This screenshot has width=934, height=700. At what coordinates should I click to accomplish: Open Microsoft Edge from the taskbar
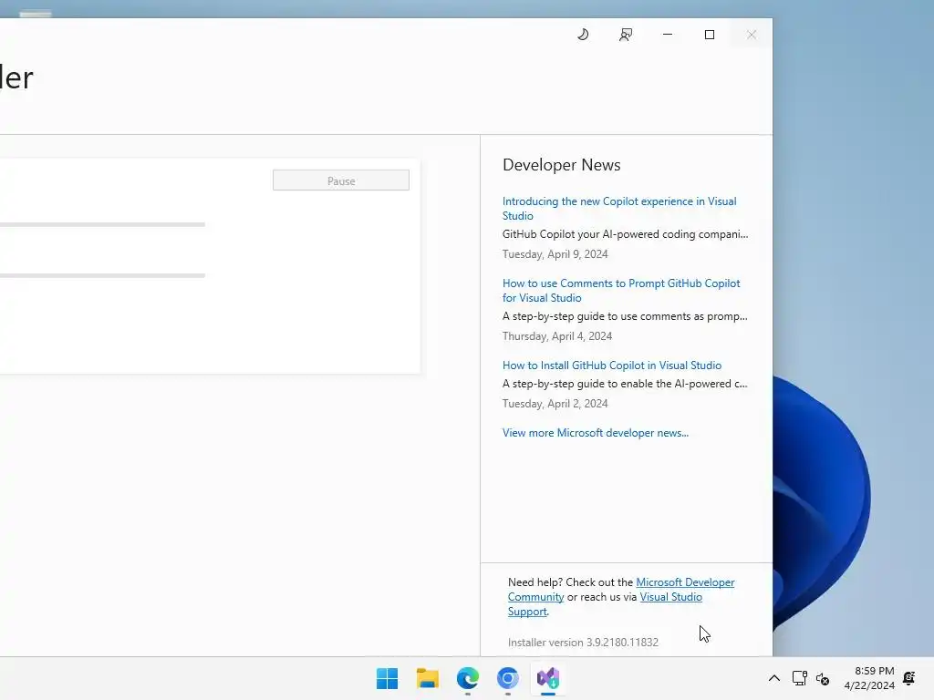coord(468,678)
